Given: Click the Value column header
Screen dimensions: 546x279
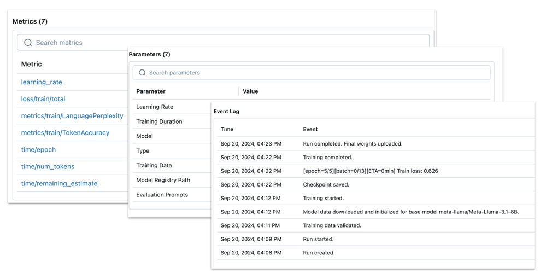Looking at the screenshot, I should click(250, 91).
